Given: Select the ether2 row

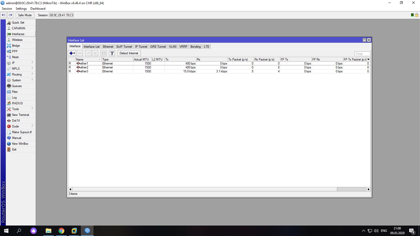Looking at the screenshot, I should click(219, 67).
